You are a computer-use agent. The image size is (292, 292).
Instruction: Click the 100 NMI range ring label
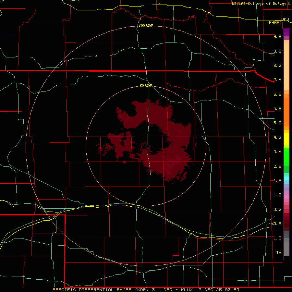(x=146, y=26)
